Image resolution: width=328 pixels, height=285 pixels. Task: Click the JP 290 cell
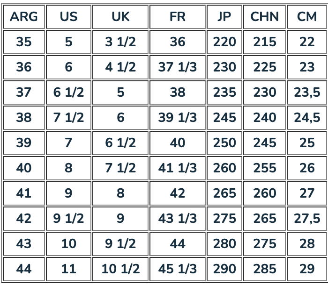tap(224, 269)
